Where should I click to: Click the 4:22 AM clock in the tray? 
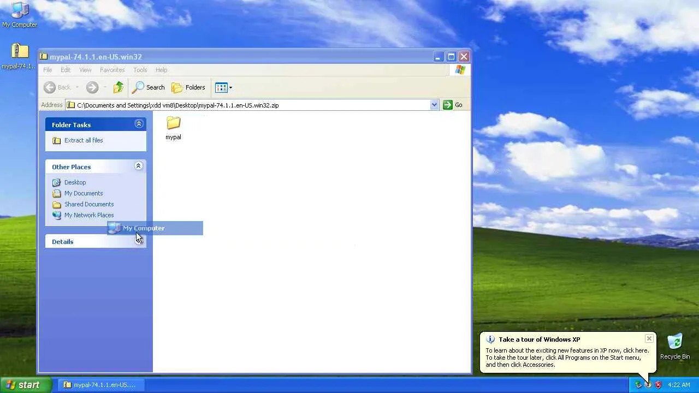(x=679, y=385)
